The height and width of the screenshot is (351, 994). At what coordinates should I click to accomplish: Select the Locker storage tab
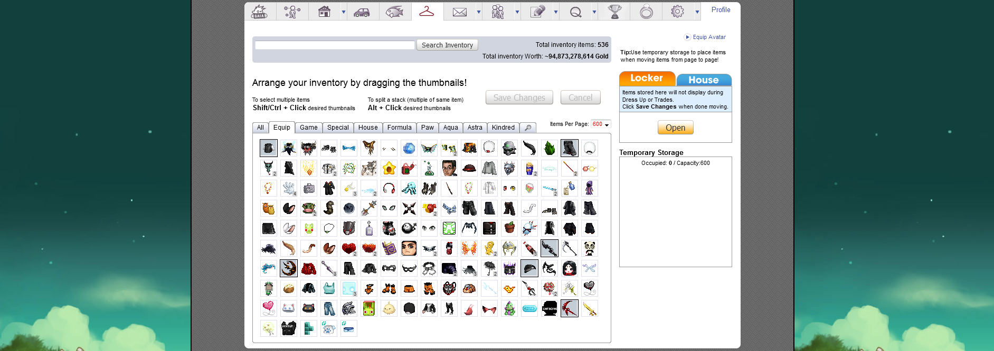click(x=647, y=79)
